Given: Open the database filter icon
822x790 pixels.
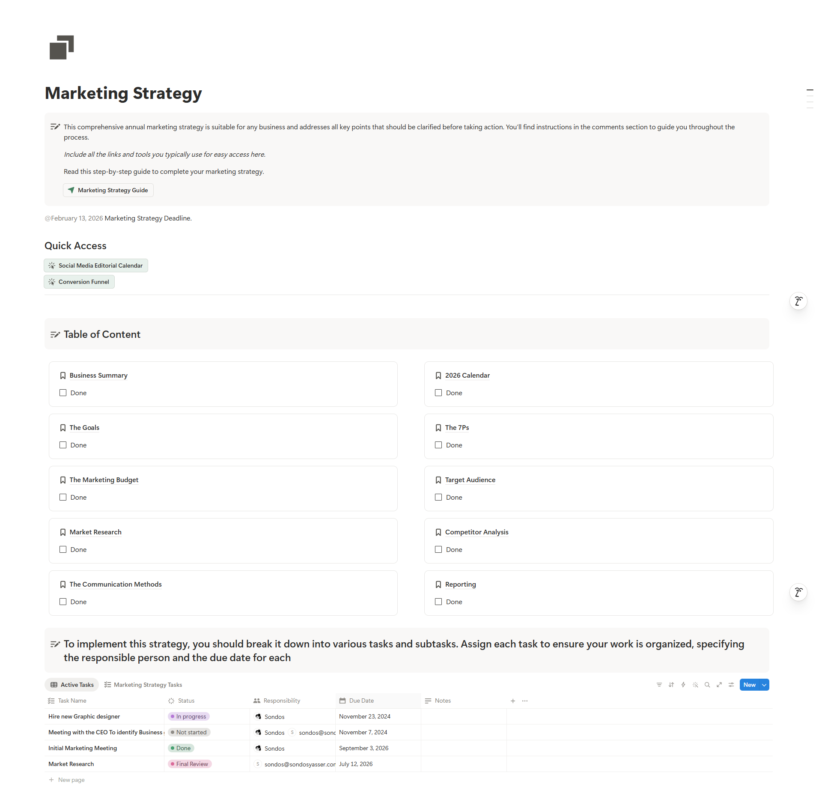Looking at the screenshot, I should pos(659,685).
